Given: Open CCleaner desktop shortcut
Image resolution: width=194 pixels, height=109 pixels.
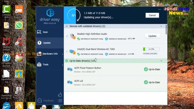Looking at the screenshot, I should click(19, 43).
